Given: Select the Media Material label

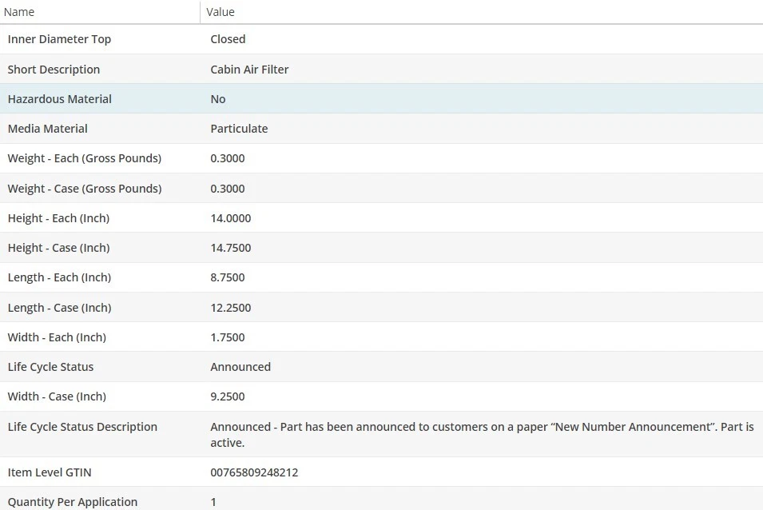Looking at the screenshot, I should point(48,129).
